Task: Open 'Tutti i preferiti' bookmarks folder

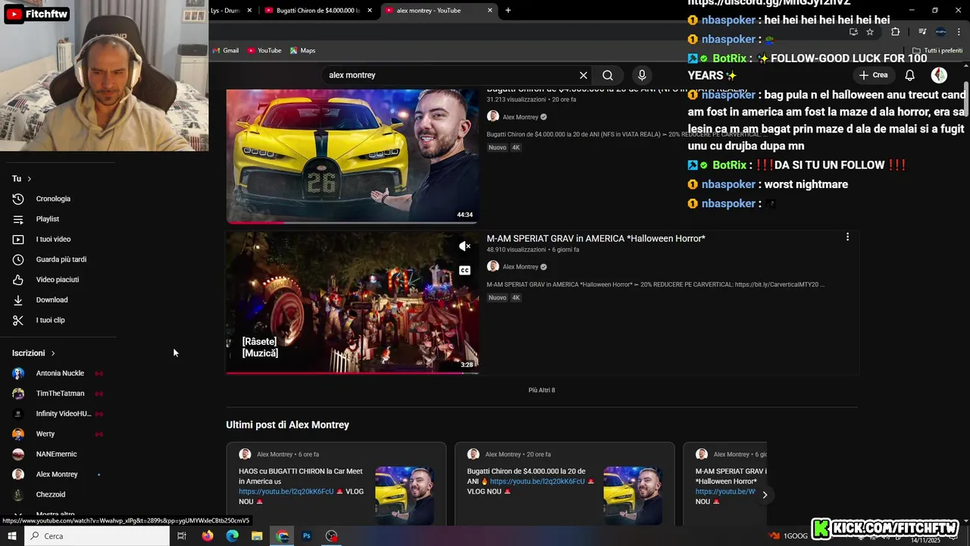Action: click(x=937, y=51)
